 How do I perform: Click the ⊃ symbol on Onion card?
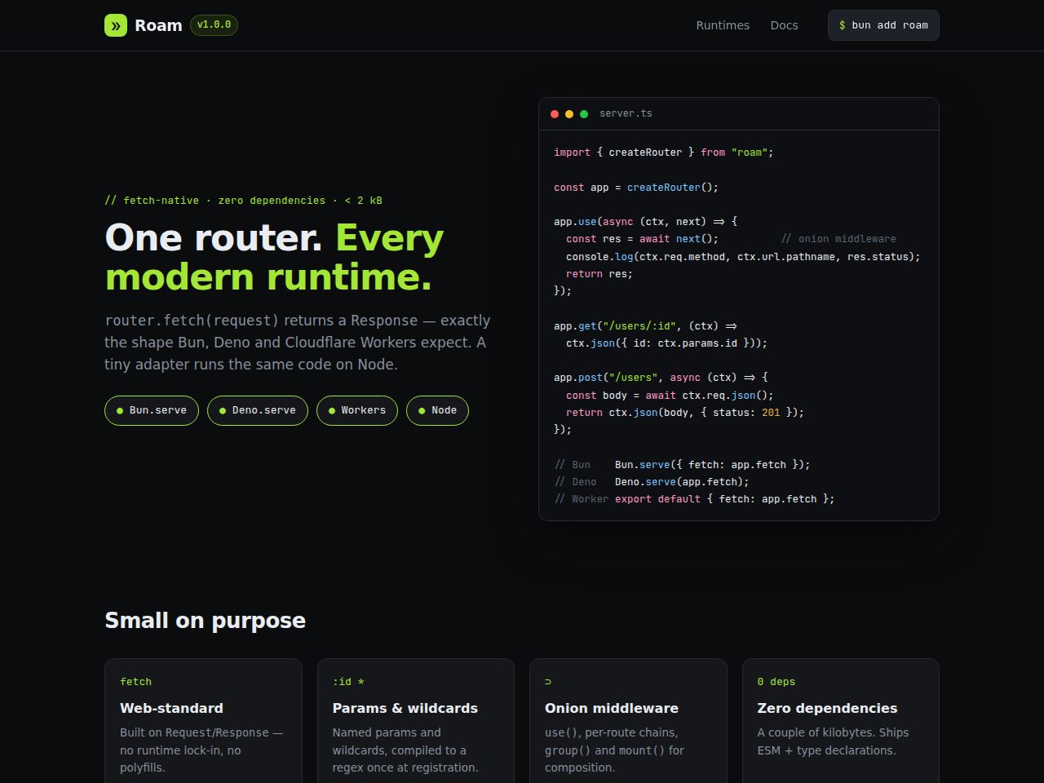click(548, 682)
